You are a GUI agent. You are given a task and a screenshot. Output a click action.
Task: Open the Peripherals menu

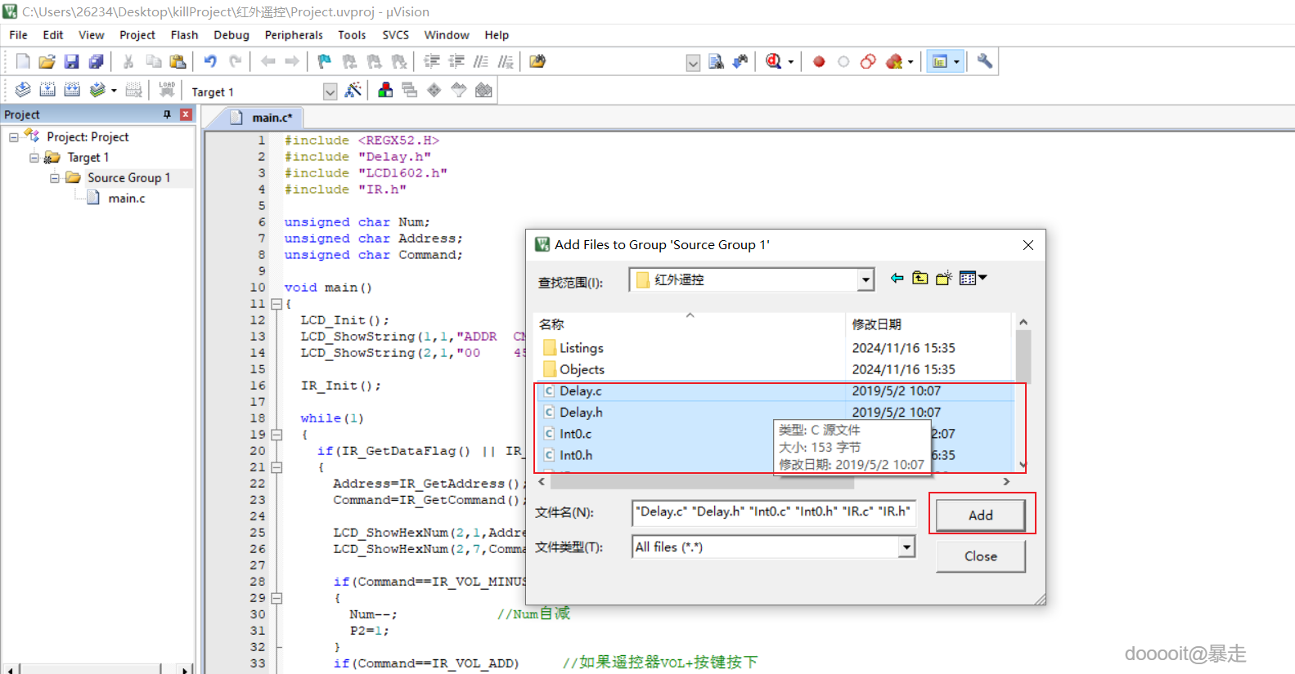point(294,35)
